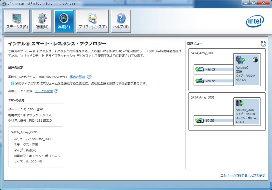Open このページに関するヘルプの表示 help link

click(x=242, y=175)
